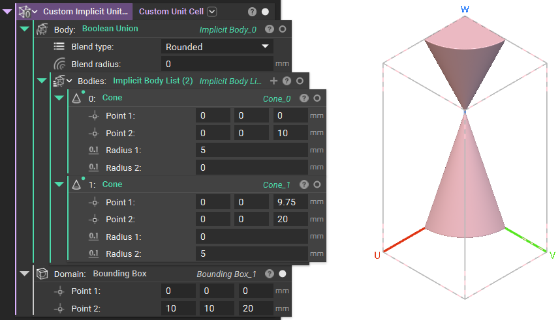Collapse the Cone_1 item
This screenshot has width=560, height=320.
[x=59, y=184]
